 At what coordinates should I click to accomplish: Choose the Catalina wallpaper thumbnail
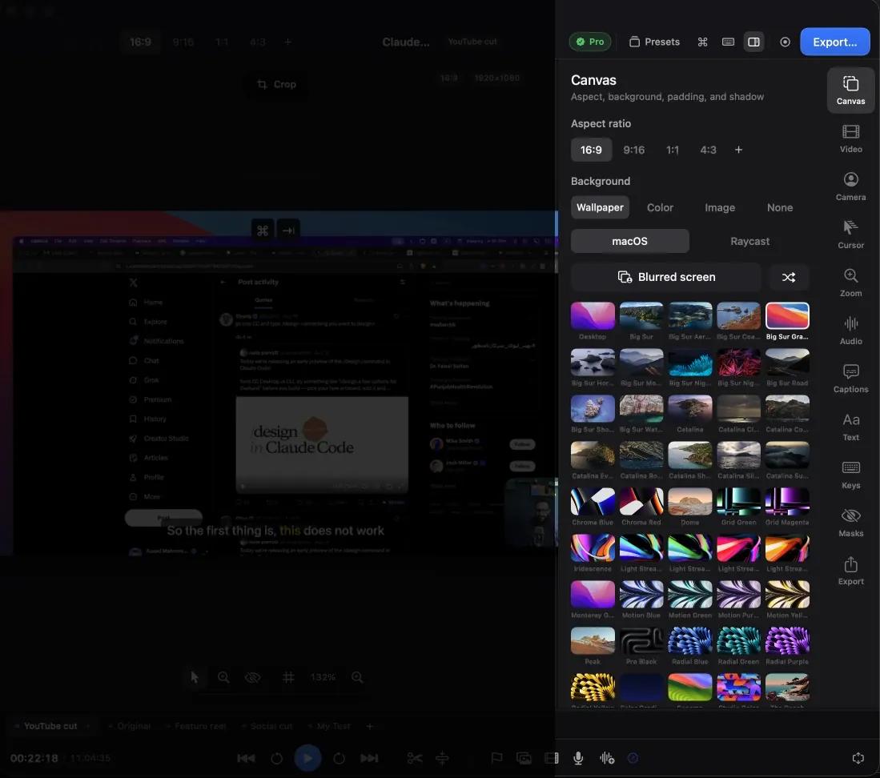689,409
